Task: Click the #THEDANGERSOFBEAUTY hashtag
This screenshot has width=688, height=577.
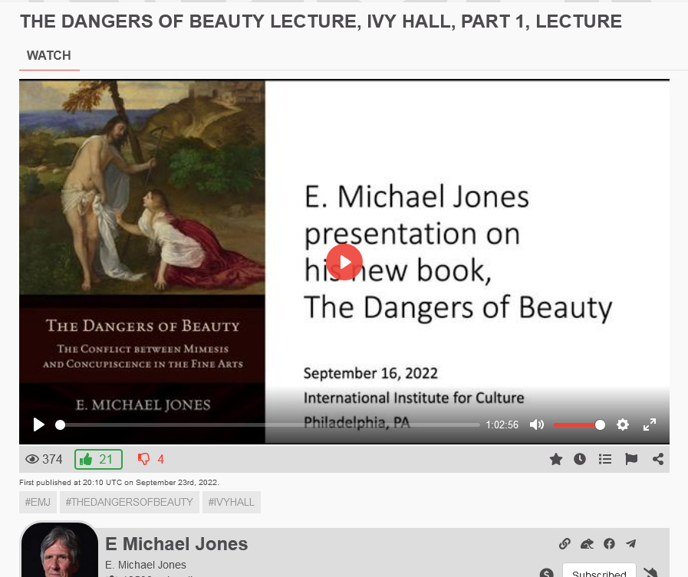Action: point(130,502)
